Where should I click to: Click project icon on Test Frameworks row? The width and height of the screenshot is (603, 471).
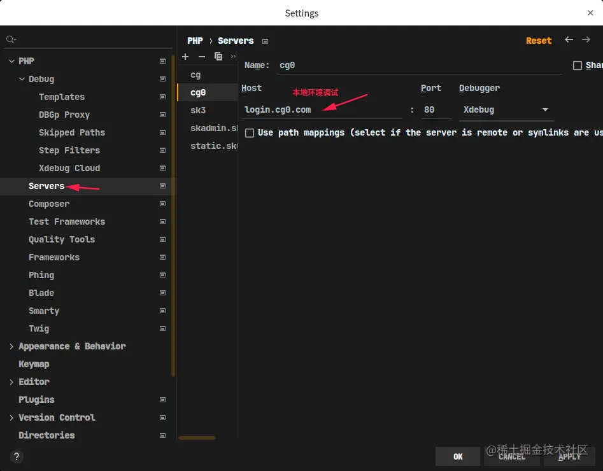coord(162,221)
